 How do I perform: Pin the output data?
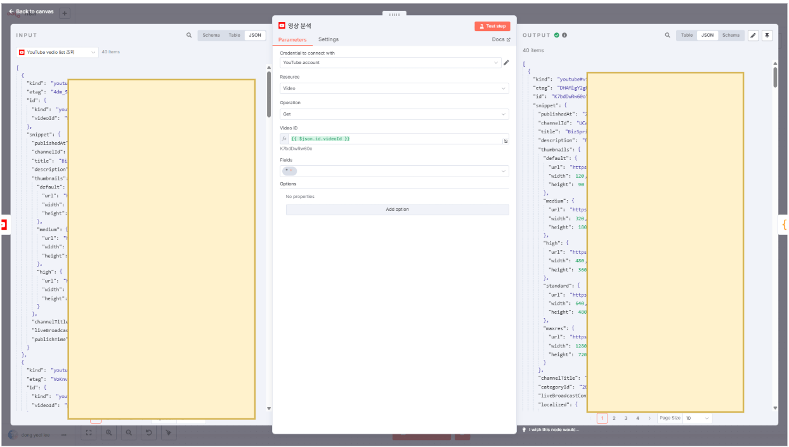[x=767, y=36]
